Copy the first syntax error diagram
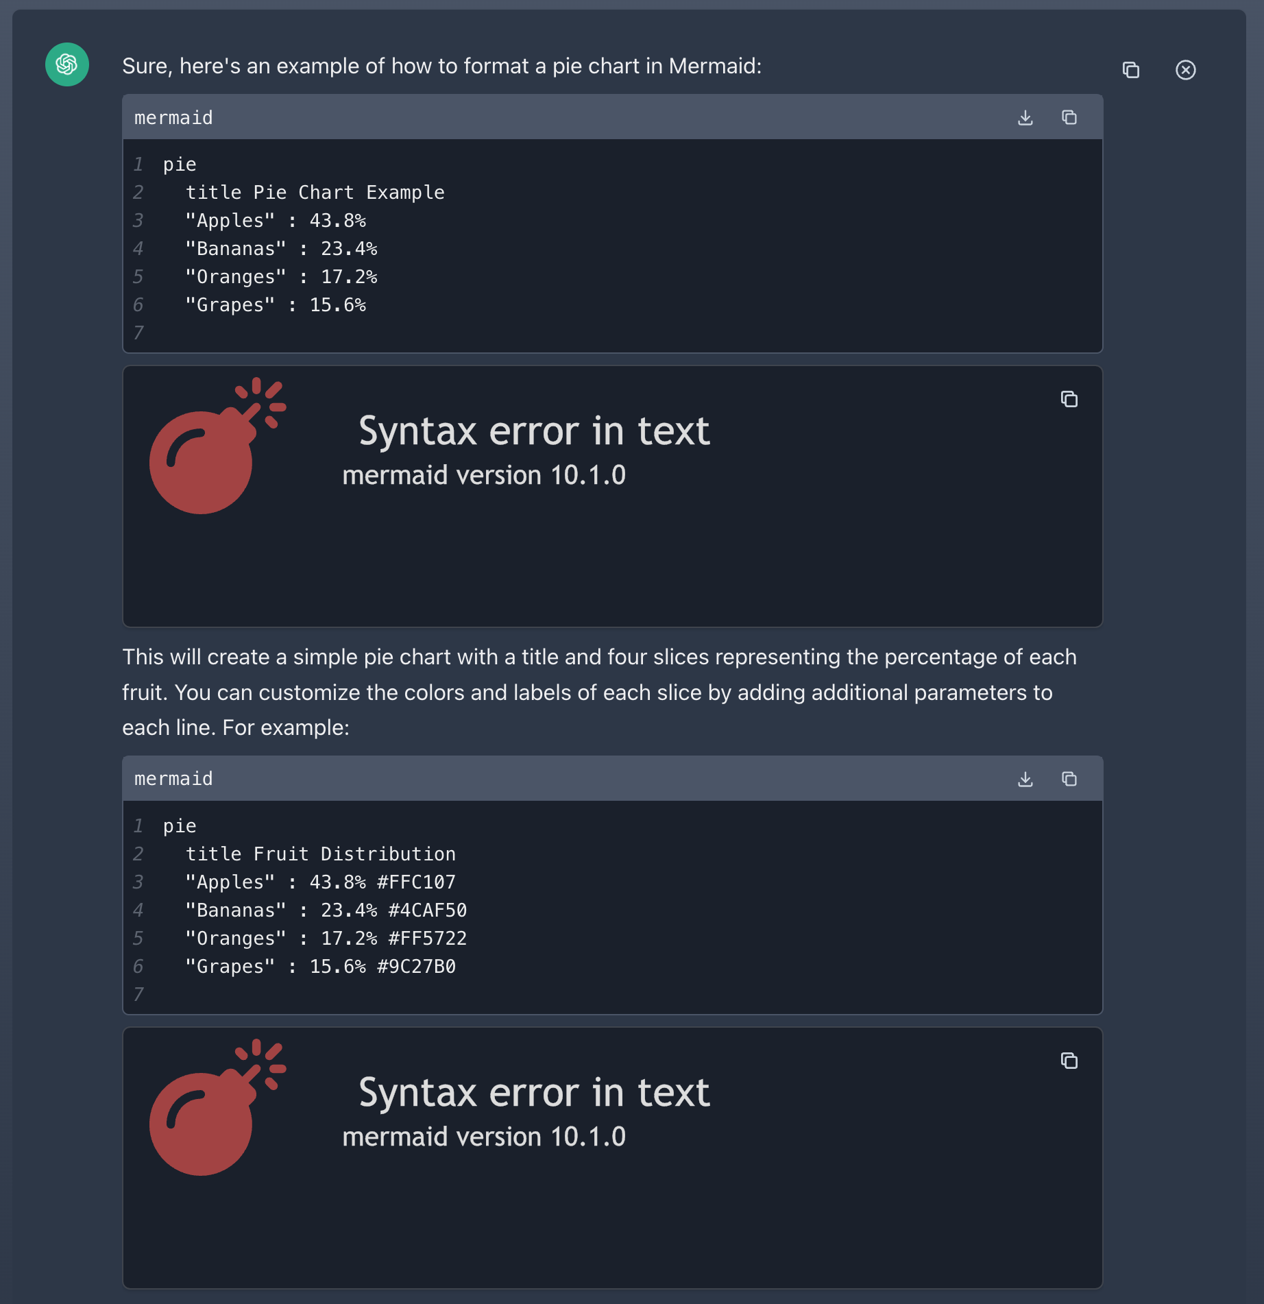Image resolution: width=1264 pixels, height=1304 pixels. tap(1069, 399)
